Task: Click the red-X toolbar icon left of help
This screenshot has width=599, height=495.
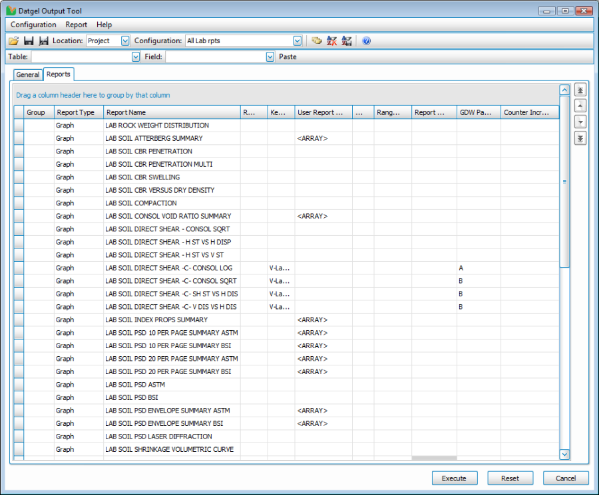Action: pyautogui.click(x=331, y=41)
